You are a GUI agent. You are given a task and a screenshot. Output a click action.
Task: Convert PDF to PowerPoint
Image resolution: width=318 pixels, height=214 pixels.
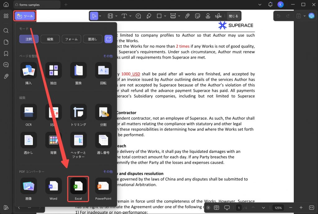coord(103,186)
